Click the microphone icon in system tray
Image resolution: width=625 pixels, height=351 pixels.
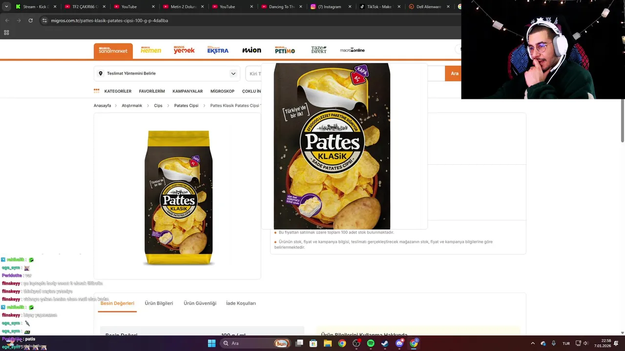pos(554,343)
